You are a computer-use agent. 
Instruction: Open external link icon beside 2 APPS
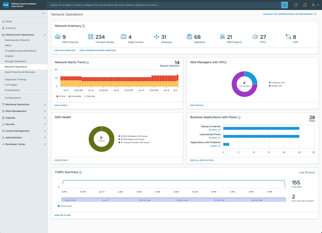tap(219, 146)
